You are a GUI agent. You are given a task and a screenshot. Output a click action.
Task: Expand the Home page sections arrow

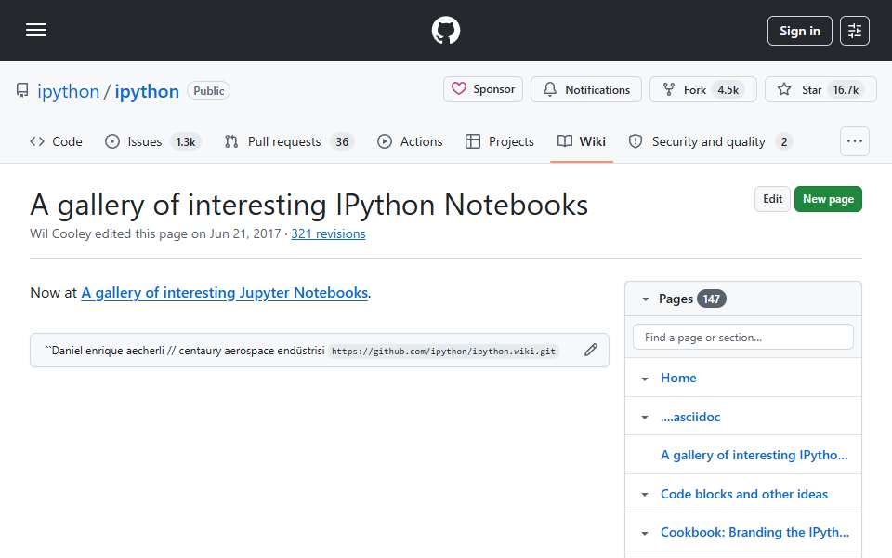tap(645, 379)
